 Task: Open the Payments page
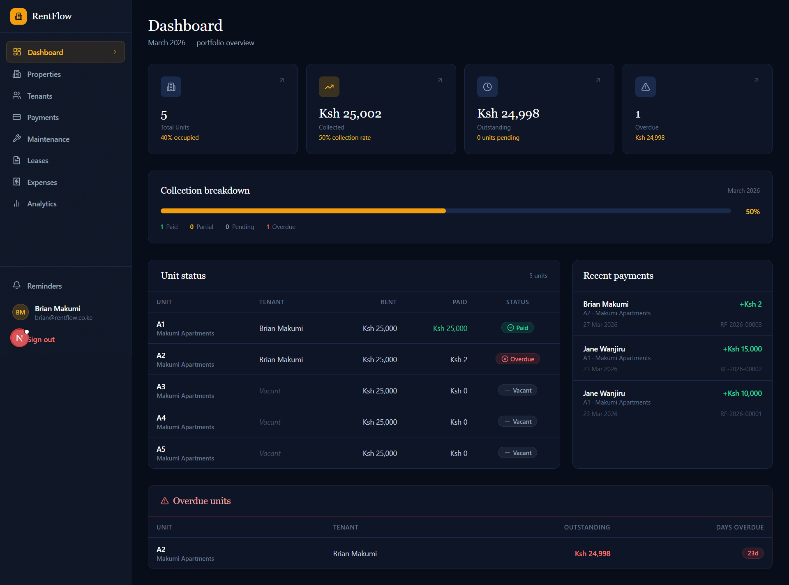click(65, 117)
